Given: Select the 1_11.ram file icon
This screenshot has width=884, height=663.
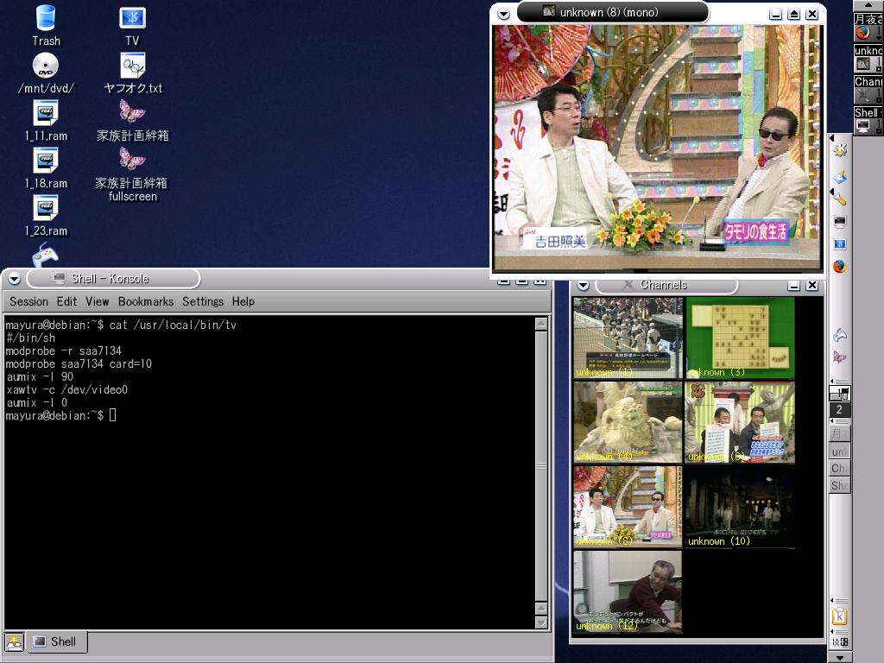Looking at the screenshot, I should point(46,120).
